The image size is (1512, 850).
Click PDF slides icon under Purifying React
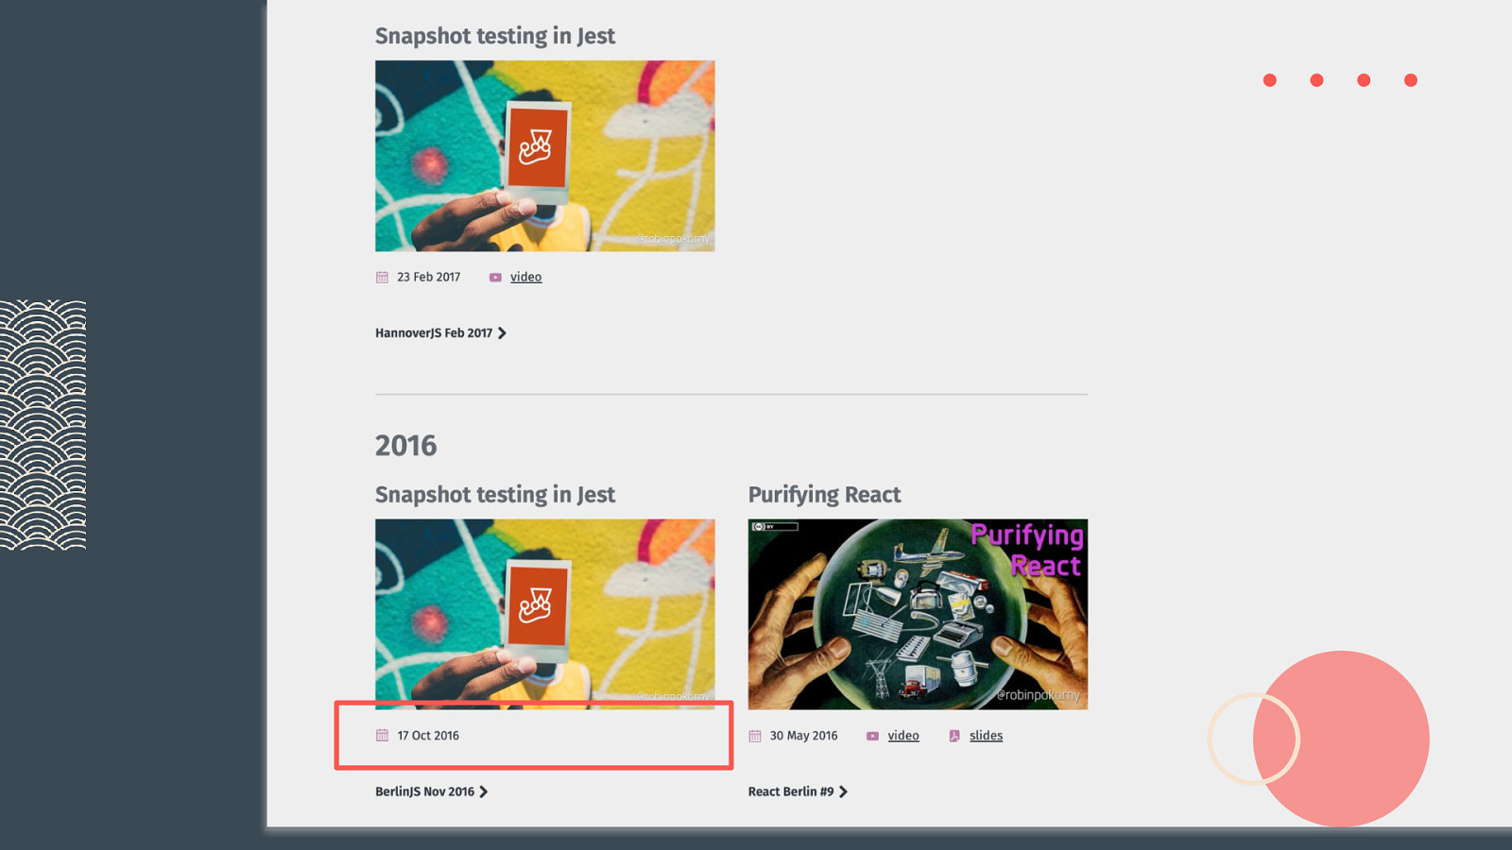coord(954,736)
